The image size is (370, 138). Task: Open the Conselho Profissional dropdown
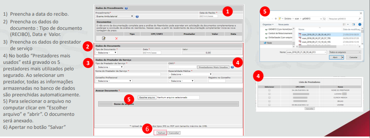[x=114, y=81]
